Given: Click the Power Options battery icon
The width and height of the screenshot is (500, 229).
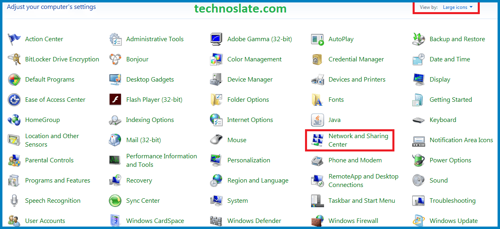Looking at the screenshot, I should 419,160.
